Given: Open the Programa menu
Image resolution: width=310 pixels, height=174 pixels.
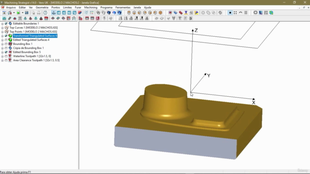Looking at the screenshot, I should tap(107, 8).
